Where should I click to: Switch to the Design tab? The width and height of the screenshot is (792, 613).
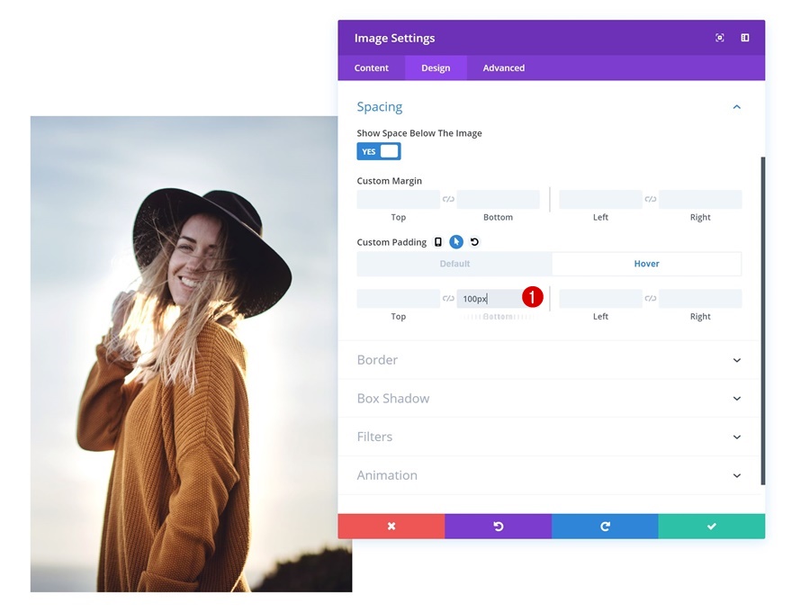pos(436,68)
